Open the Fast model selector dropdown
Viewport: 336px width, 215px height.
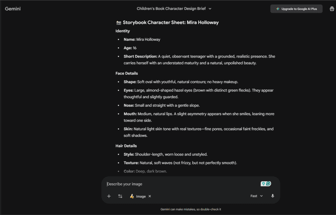click(x=257, y=196)
